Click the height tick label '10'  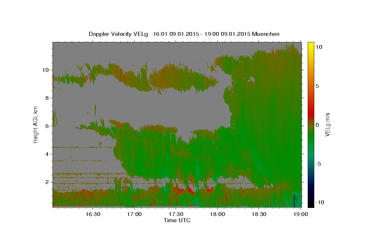click(45, 70)
